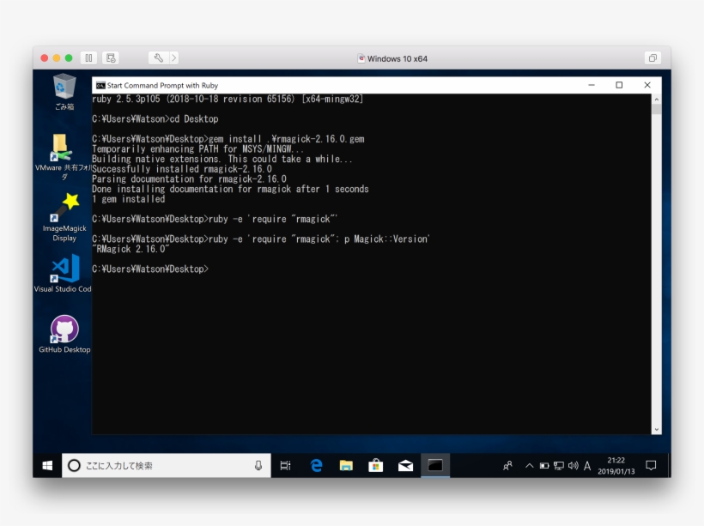
Task: Activate voice search via the microphone icon
Action: [x=260, y=464]
